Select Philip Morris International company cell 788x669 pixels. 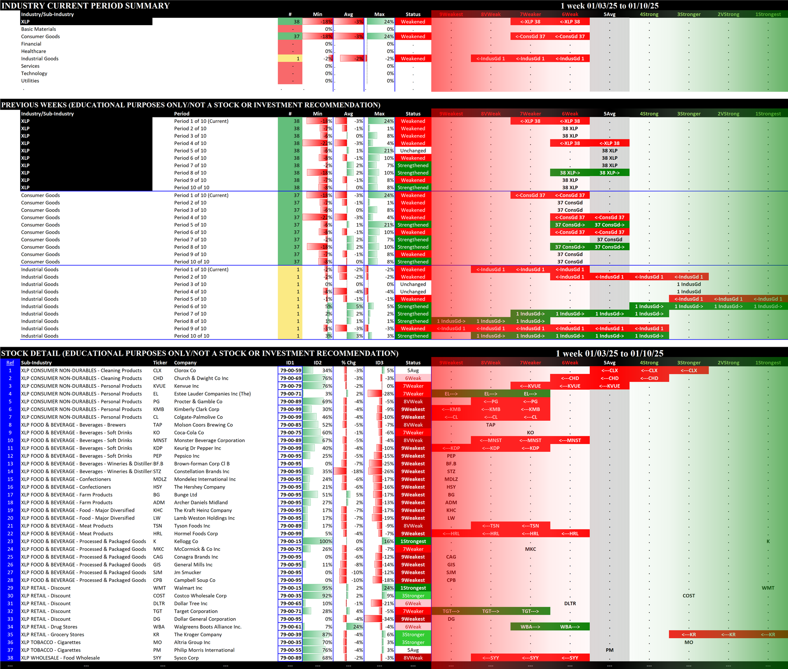(204, 650)
